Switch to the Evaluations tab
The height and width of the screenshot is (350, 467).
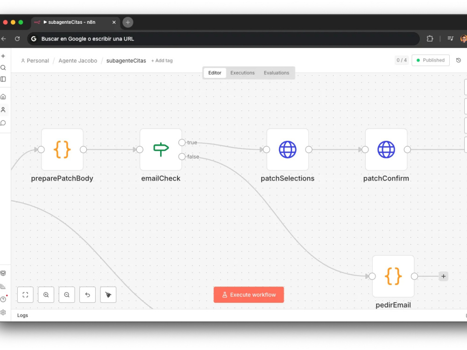pos(276,73)
